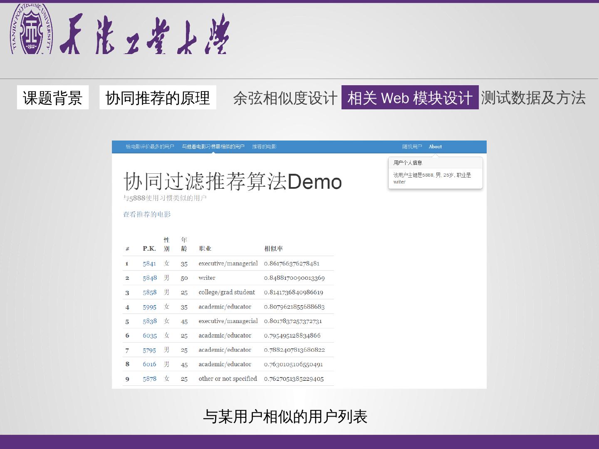Click About in the navbar
This screenshot has width=599, height=449.
[435, 147]
